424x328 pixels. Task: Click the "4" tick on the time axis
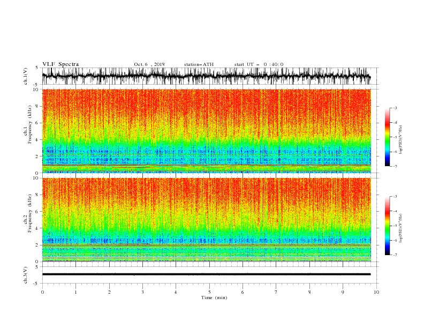176,292
